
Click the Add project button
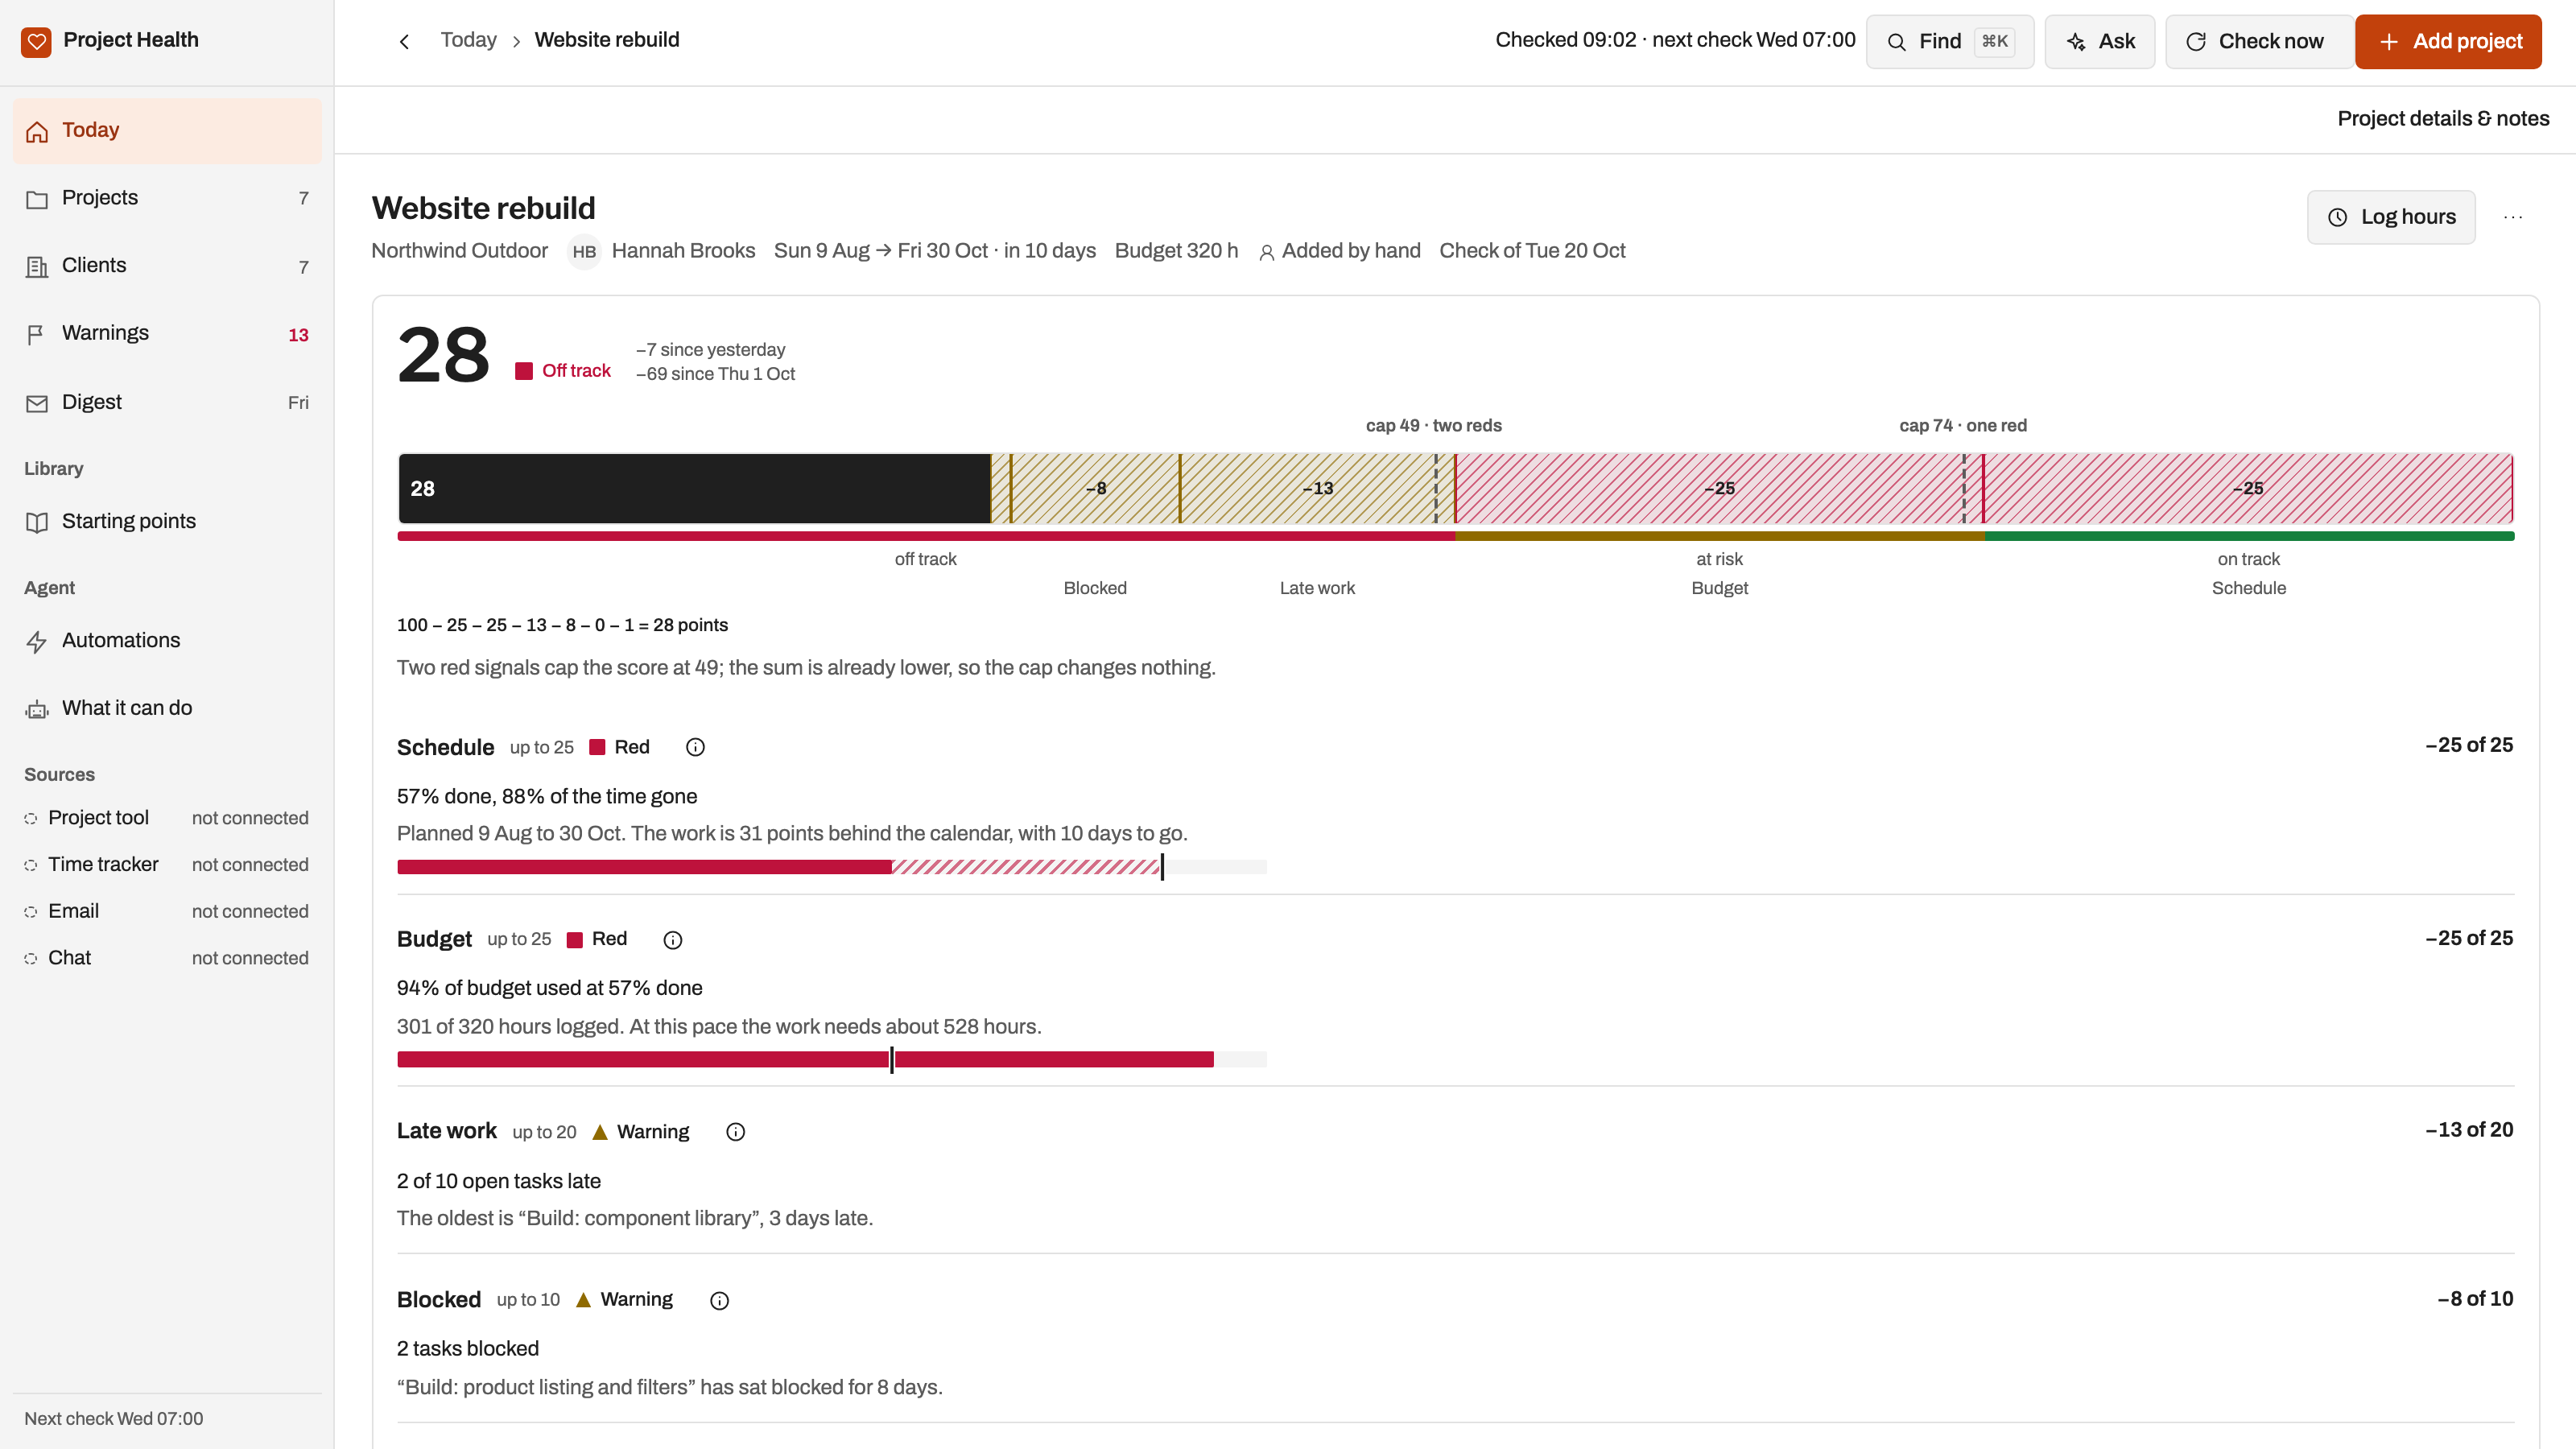2448,41
